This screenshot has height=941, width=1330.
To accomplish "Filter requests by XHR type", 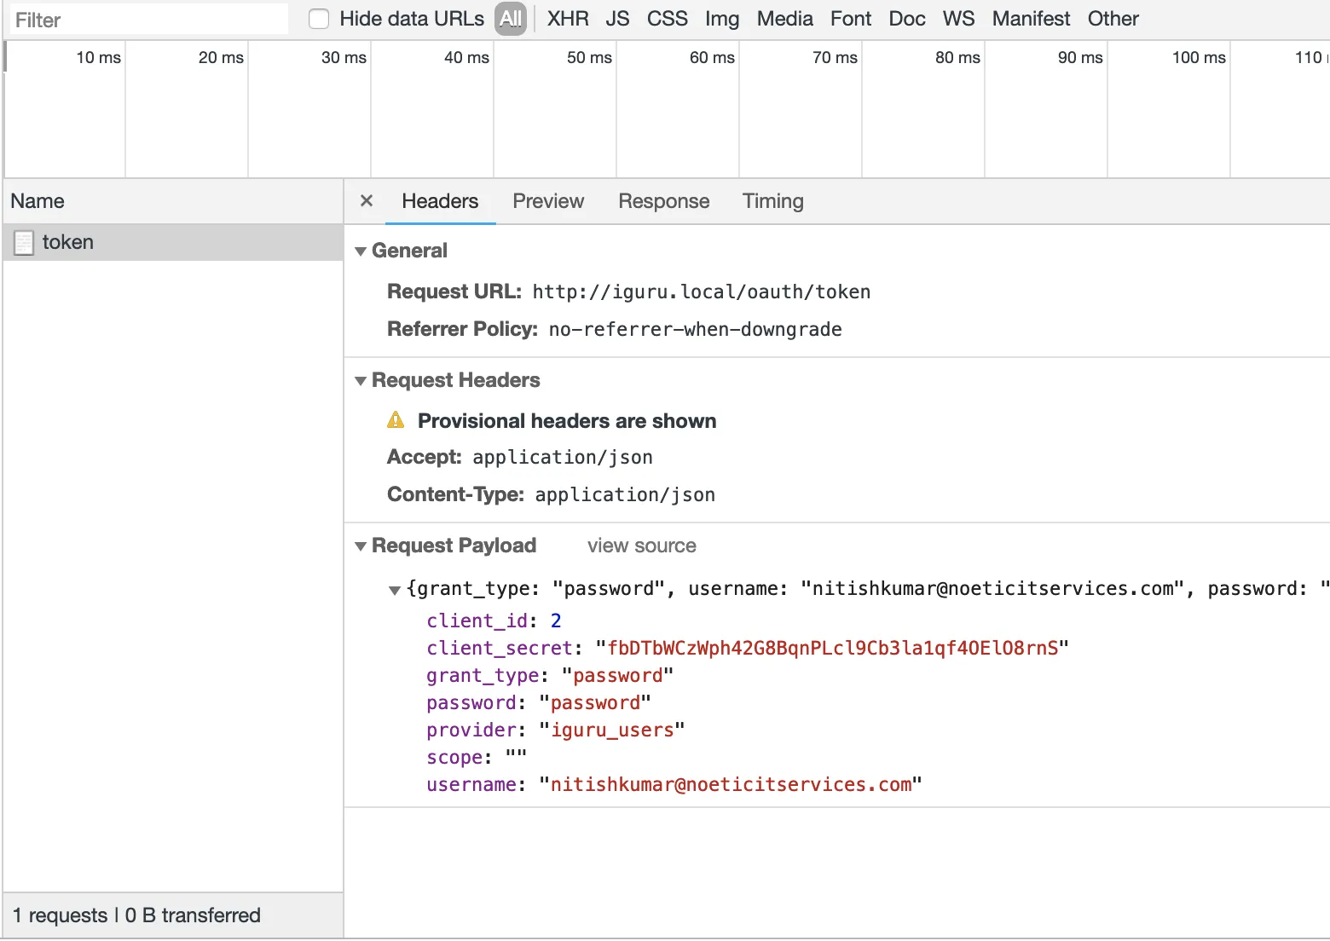I will point(568,19).
